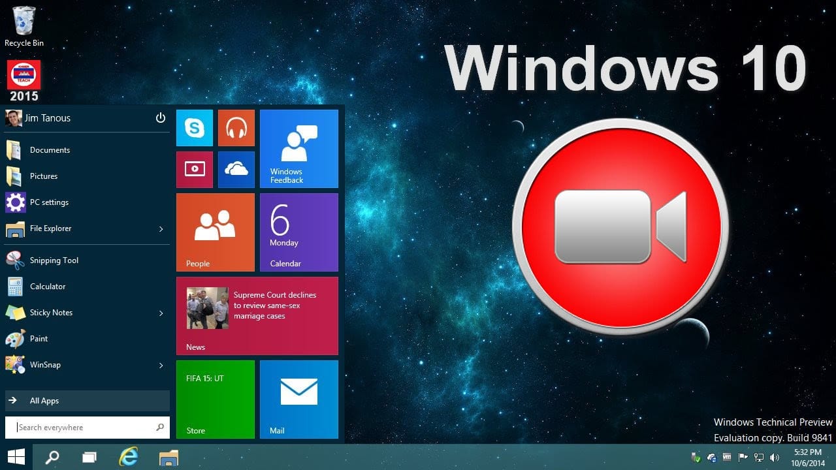836x470 pixels.
Task: Show All Apps
Action: click(x=88, y=401)
